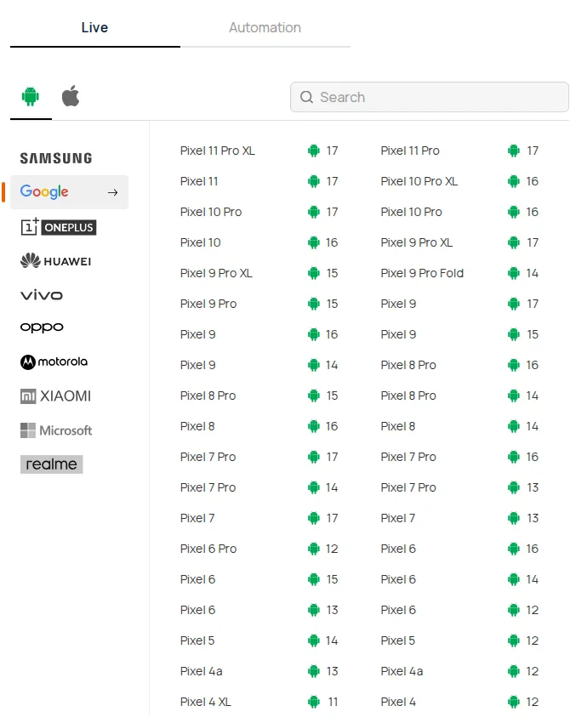Select Pixel 9 Pro XL with Android 17
The width and height of the screenshot is (587, 723).
(x=416, y=242)
